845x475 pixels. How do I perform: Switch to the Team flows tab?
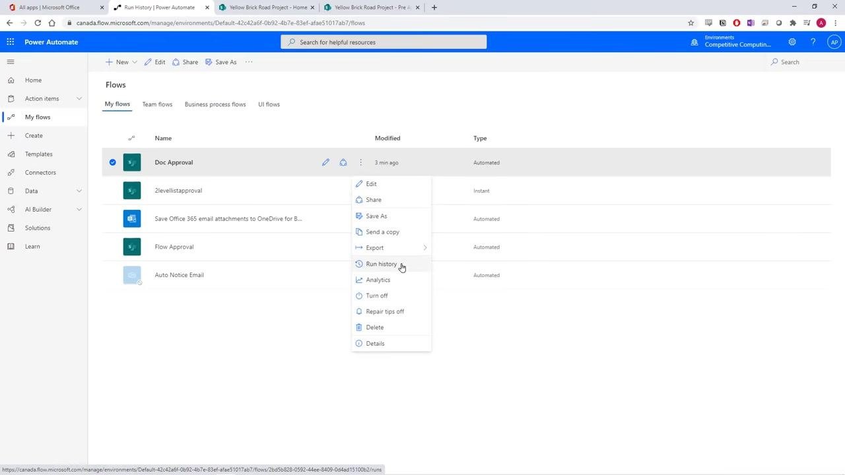[157, 104]
